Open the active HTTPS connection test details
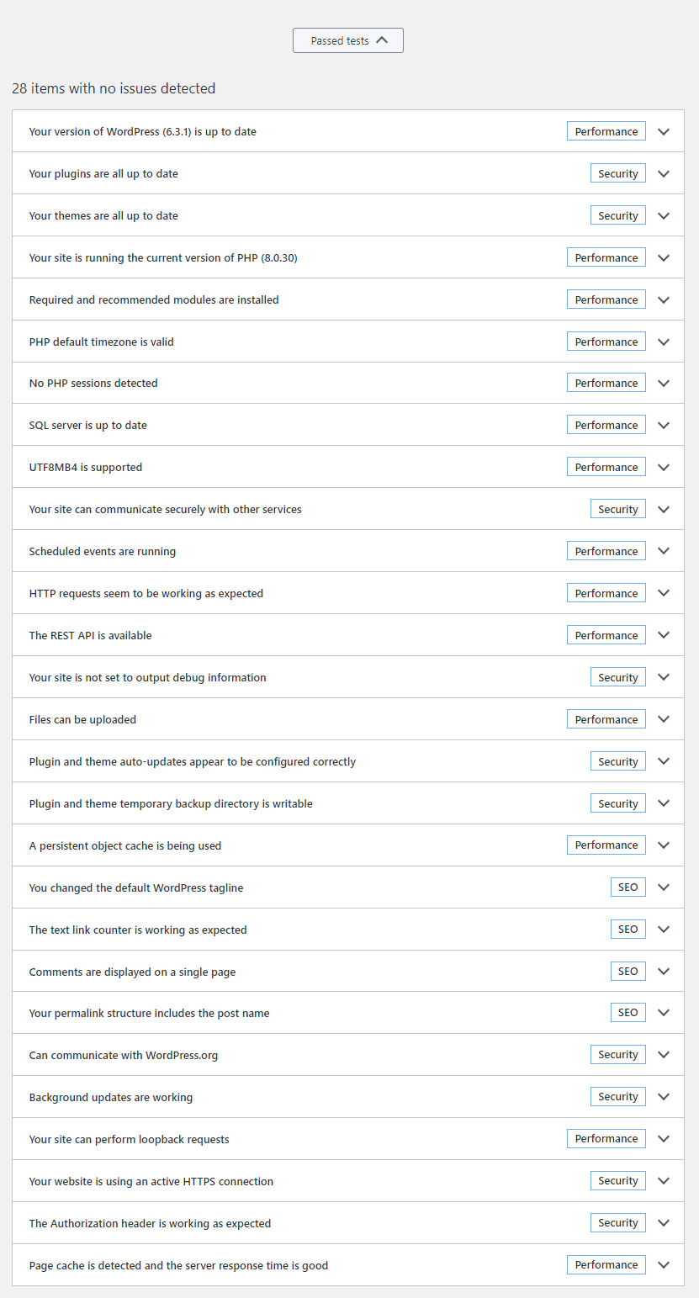The image size is (699, 1298). (664, 1181)
